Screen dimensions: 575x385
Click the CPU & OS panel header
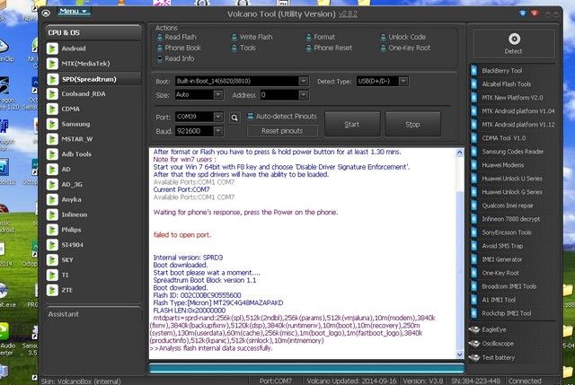pos(93,32)
